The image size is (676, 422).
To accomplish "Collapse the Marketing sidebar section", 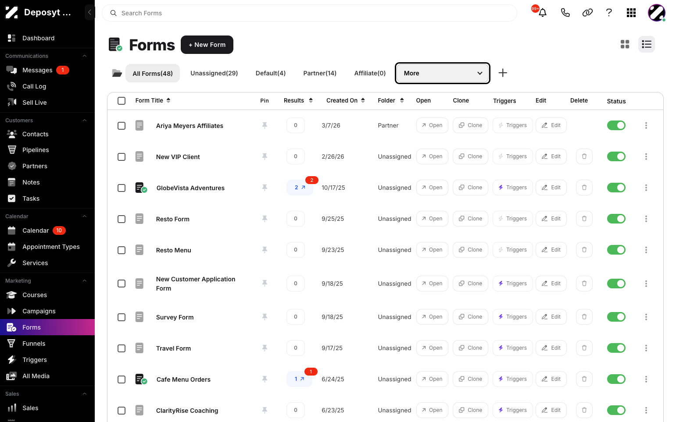I will pos(85,281).
